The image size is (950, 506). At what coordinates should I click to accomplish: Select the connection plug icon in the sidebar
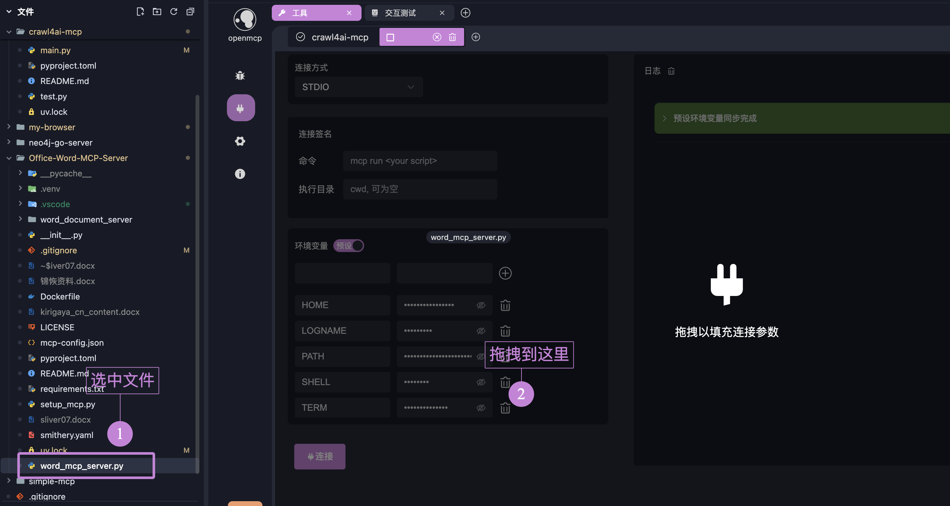coord(240,107)
